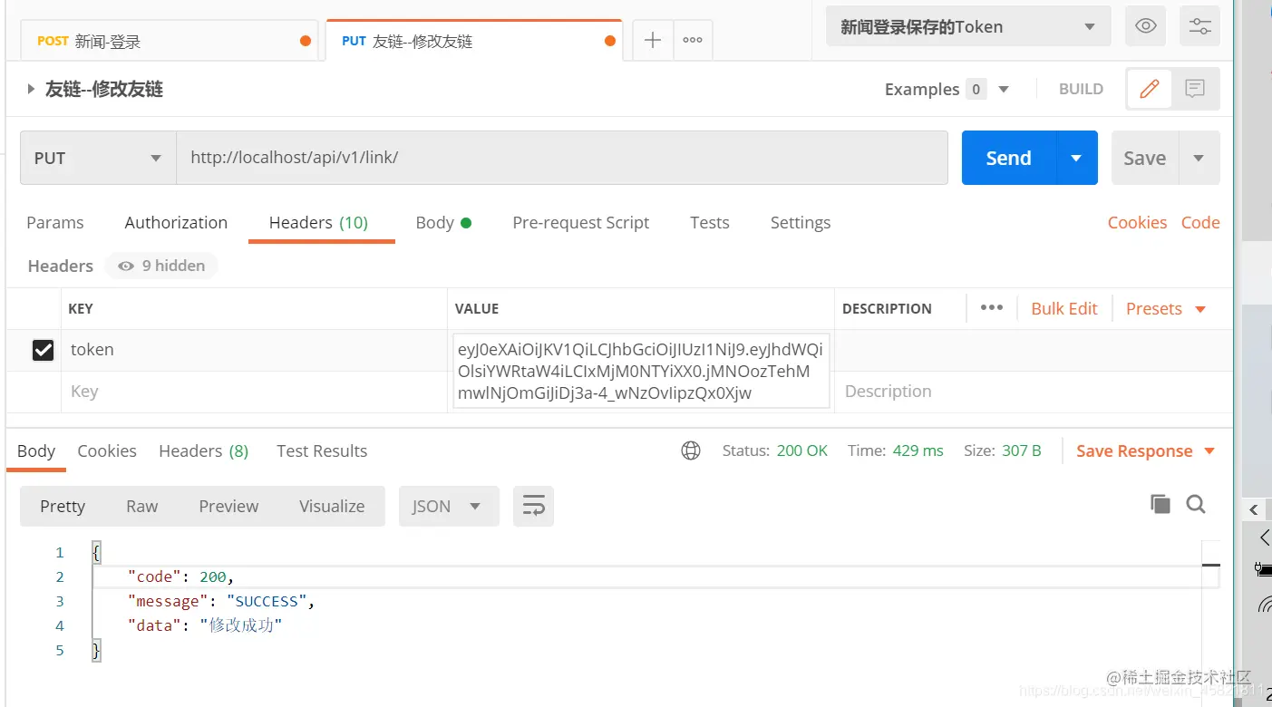Copy response with the copy icon

(x=1160, y=504)
